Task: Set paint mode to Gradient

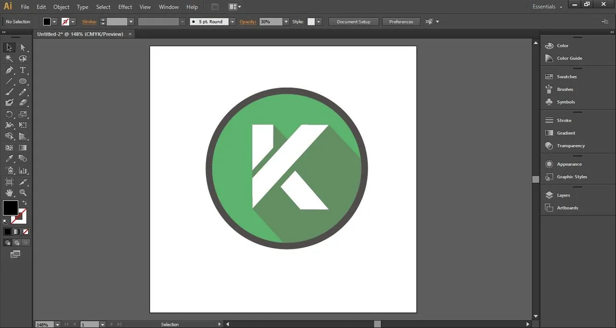Action: [16, 232]
